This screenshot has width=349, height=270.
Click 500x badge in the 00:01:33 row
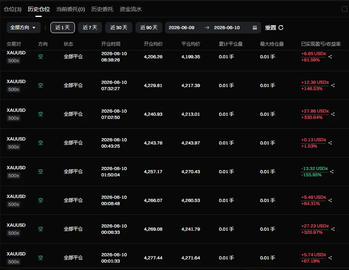13,262
